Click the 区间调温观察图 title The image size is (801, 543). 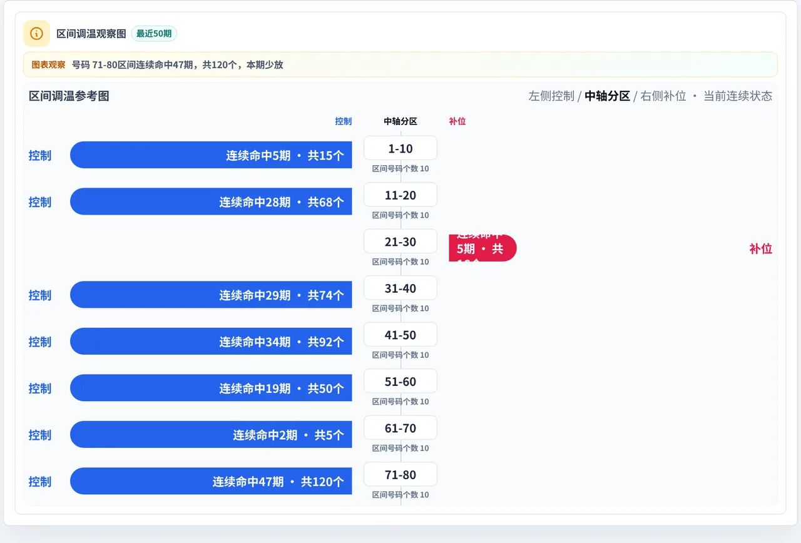click(x=91, y=33)
